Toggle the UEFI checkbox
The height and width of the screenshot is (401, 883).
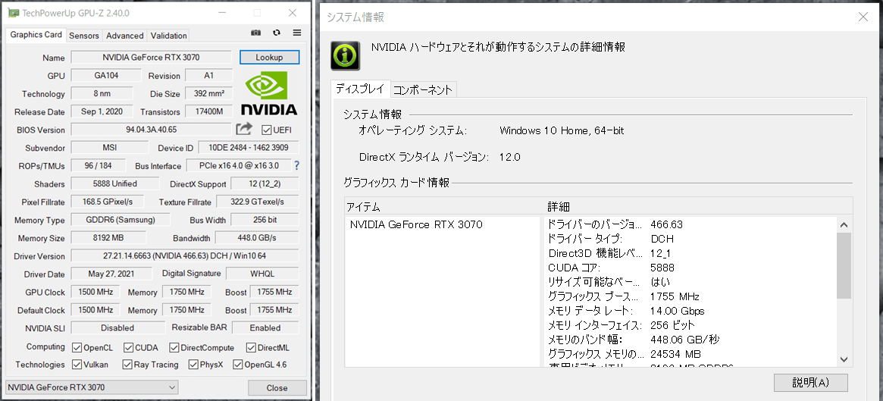267,130
